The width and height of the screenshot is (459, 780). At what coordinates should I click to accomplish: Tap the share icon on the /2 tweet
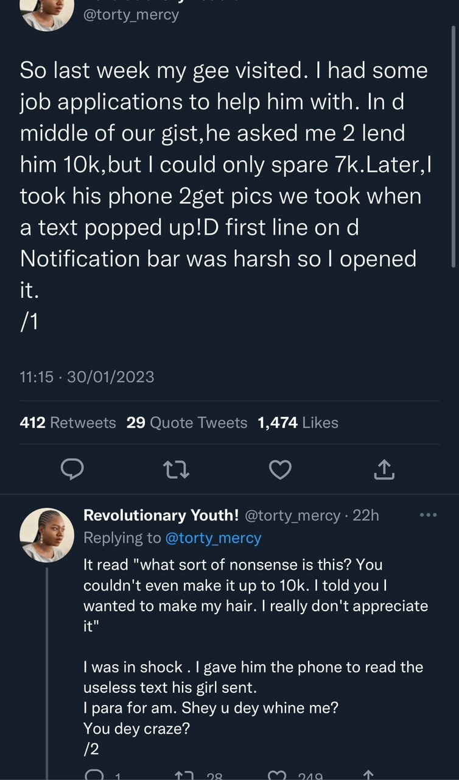[x=368, y=775]
